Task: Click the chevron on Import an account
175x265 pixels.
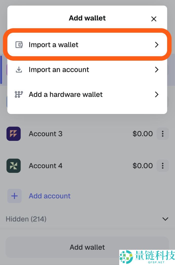Action: coord(157,70)
